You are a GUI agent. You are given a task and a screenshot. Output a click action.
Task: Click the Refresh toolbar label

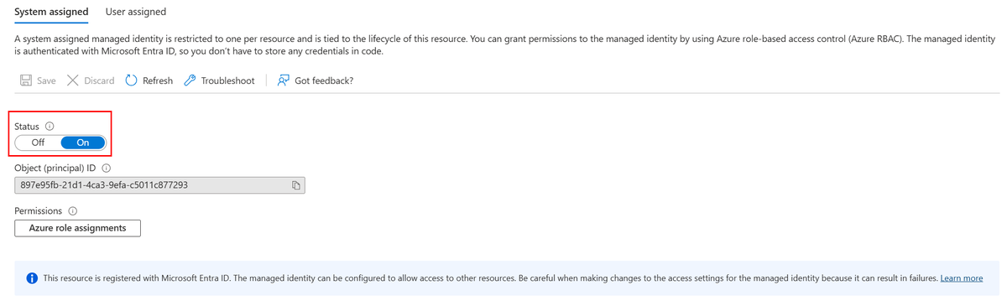coord(158,80)
